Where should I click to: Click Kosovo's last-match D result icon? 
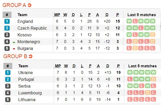click(x=153, y=35)
